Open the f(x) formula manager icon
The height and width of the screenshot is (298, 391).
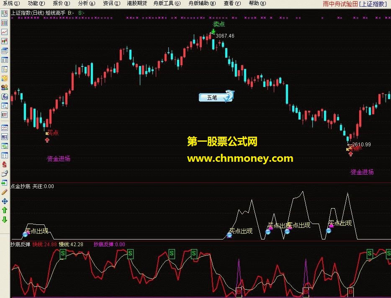(x=4, y=97)
